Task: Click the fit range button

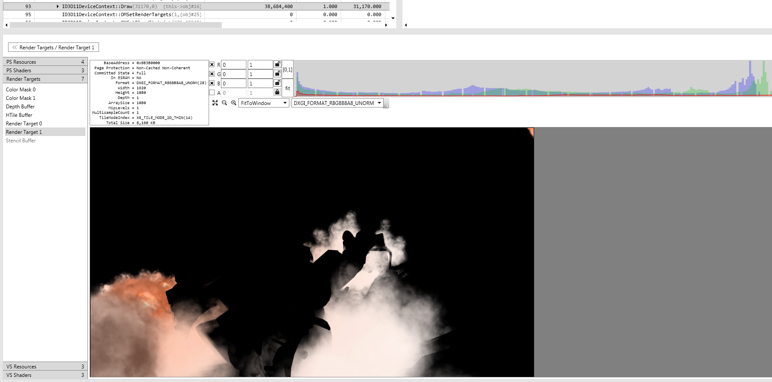Action: 288,88
